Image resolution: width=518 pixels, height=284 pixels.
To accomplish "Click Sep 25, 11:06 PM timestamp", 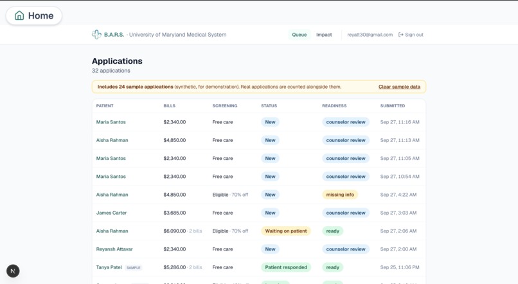I will tap(400, 267).
